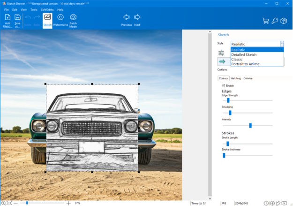Click the zoom out minus icon
The image size is (293, 206).
tap(16, 203)
